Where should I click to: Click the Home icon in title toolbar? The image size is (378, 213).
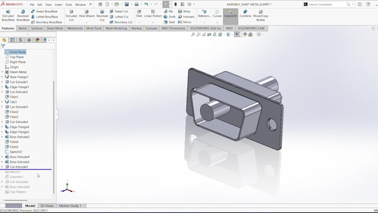(100, 4)
